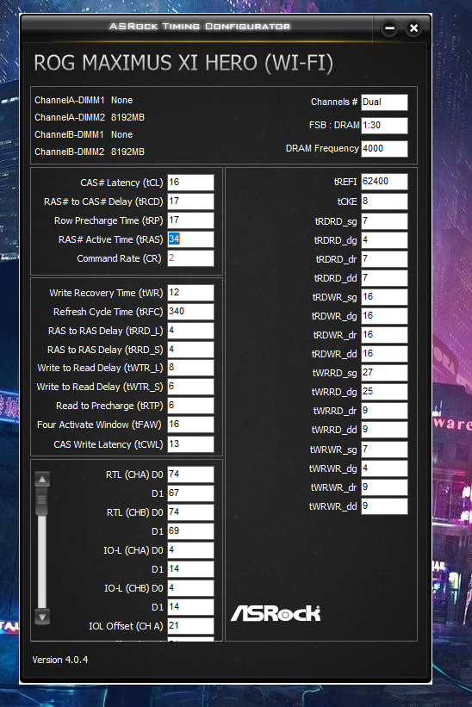Click the tWRRD_dr field
The image size is (472, 707).
pyautogui.click(x=384, y=411)
